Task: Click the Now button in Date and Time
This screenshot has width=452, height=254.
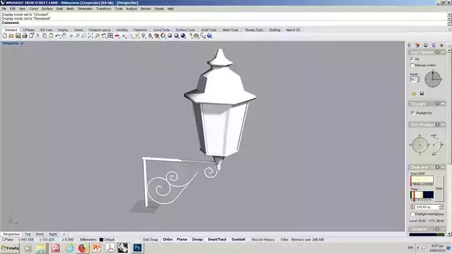Action: 439,188
